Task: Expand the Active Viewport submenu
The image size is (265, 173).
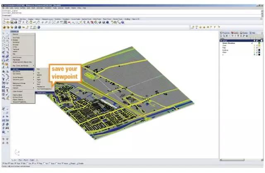Action: (23, 78)
